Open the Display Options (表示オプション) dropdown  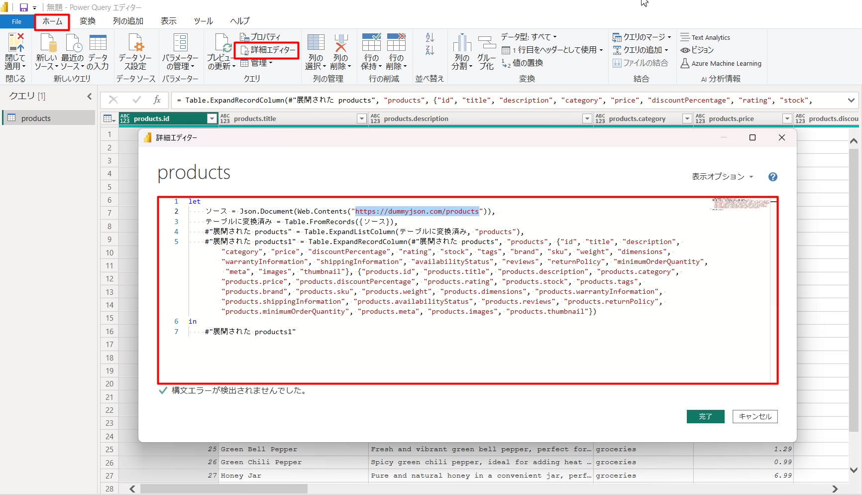click(x=722, y=177)
